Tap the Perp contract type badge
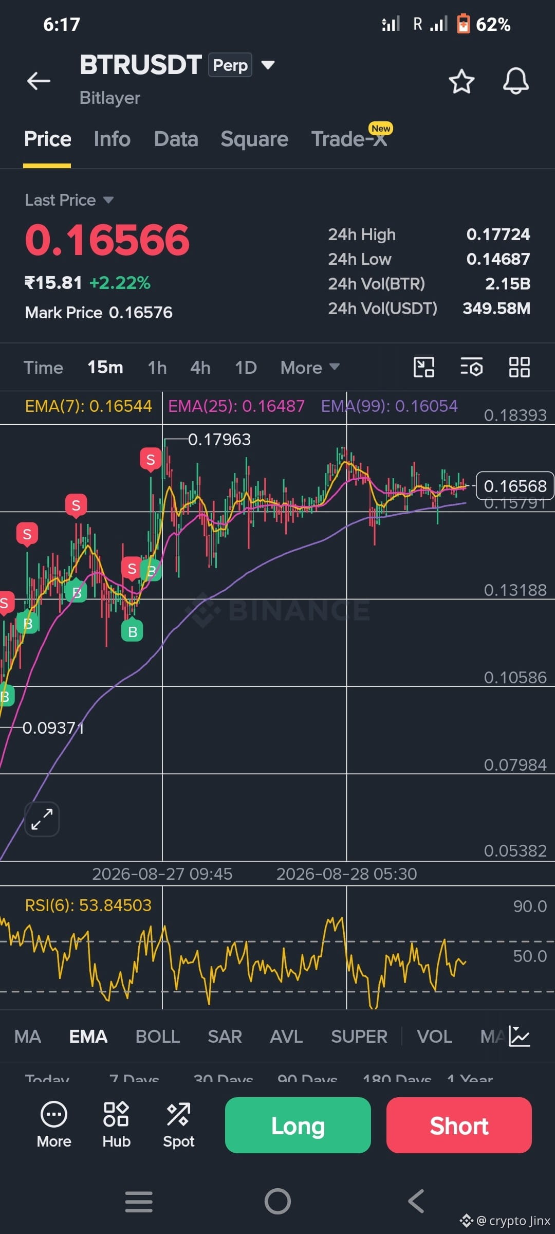Screen dimensions: 555x1234 pos(230,65)
